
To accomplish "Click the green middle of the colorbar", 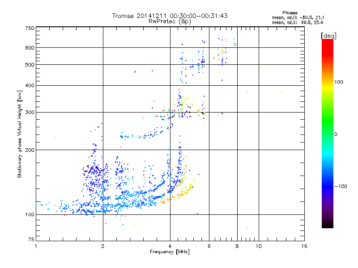I will point(328,128).
